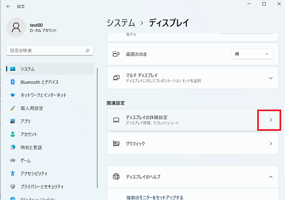
Task: Click the ディスプレイのヘルプ header label
Action: click(x=143, y=177)
